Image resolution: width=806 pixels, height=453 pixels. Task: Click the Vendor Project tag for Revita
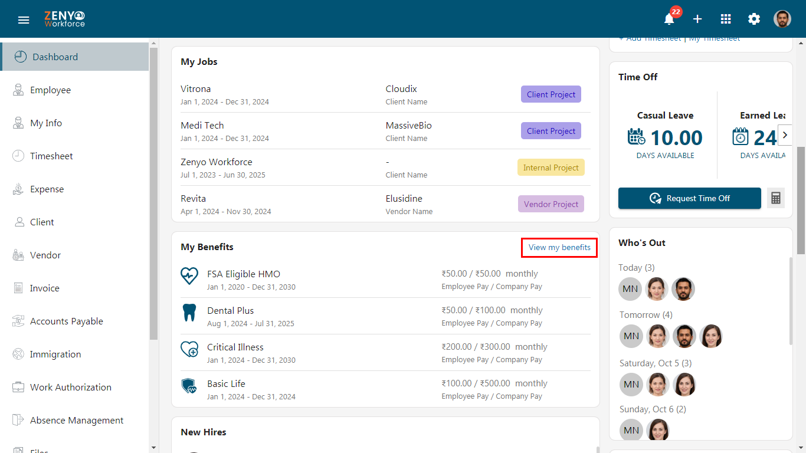click(x=551, y=204)
